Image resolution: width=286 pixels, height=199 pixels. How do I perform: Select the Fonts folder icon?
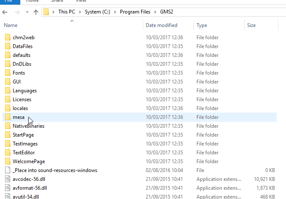[x=8, y=73]
